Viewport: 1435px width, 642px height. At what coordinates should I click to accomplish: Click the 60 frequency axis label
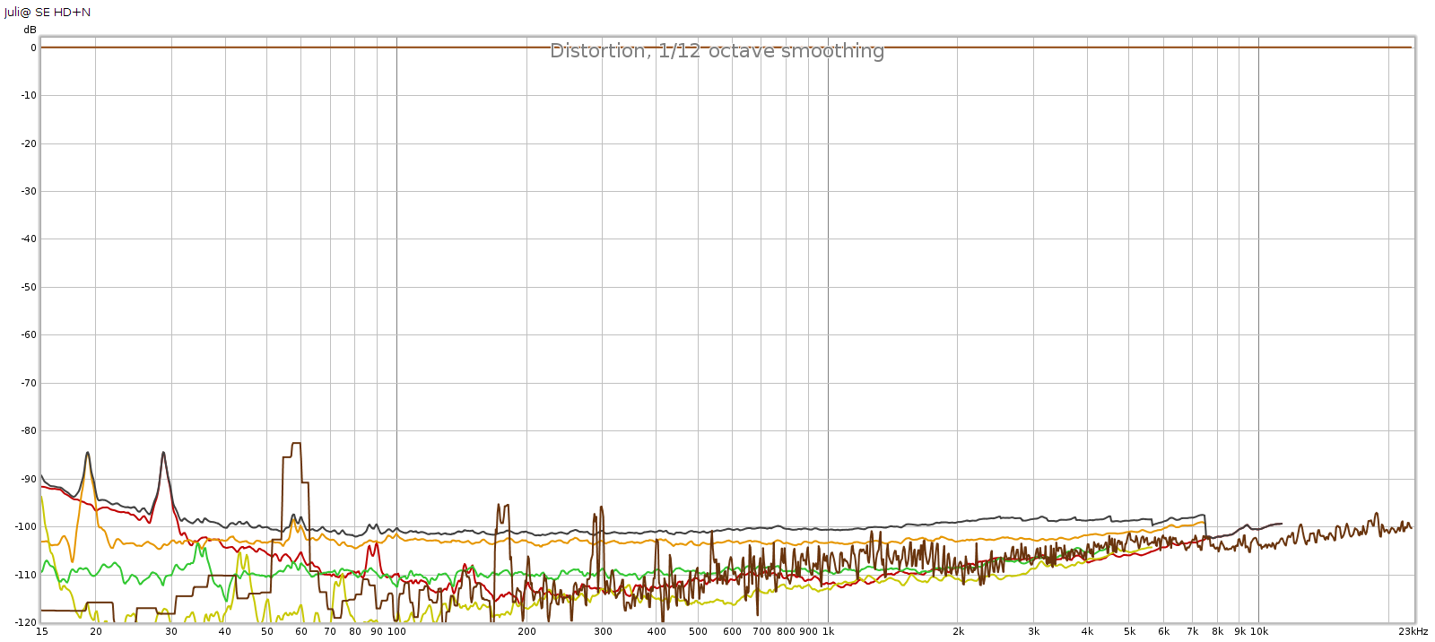click(301, 631)
